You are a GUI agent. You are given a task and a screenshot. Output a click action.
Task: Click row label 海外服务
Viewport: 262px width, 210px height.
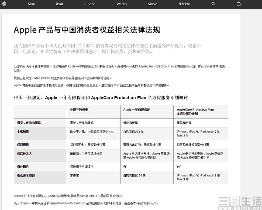(x=23, y=166)
